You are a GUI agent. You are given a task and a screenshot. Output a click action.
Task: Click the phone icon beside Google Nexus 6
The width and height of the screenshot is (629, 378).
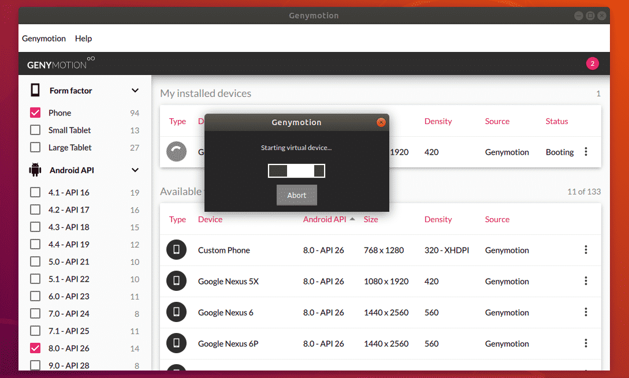pos(176,312)
